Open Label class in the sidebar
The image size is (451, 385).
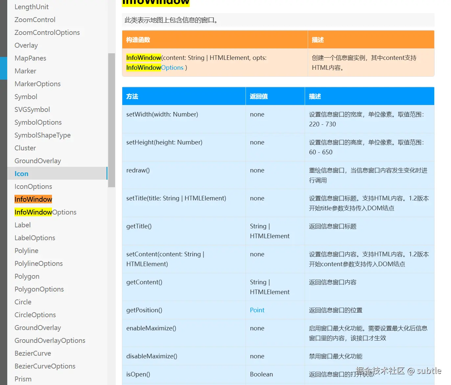[x=22, y=225]
